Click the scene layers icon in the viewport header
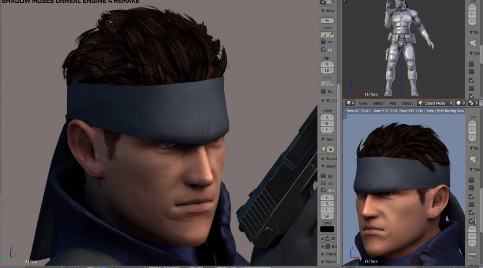483x268 pixels. 471,103
